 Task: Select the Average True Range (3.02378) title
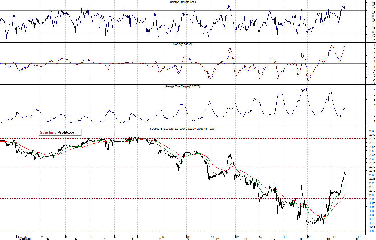(183, 86)
